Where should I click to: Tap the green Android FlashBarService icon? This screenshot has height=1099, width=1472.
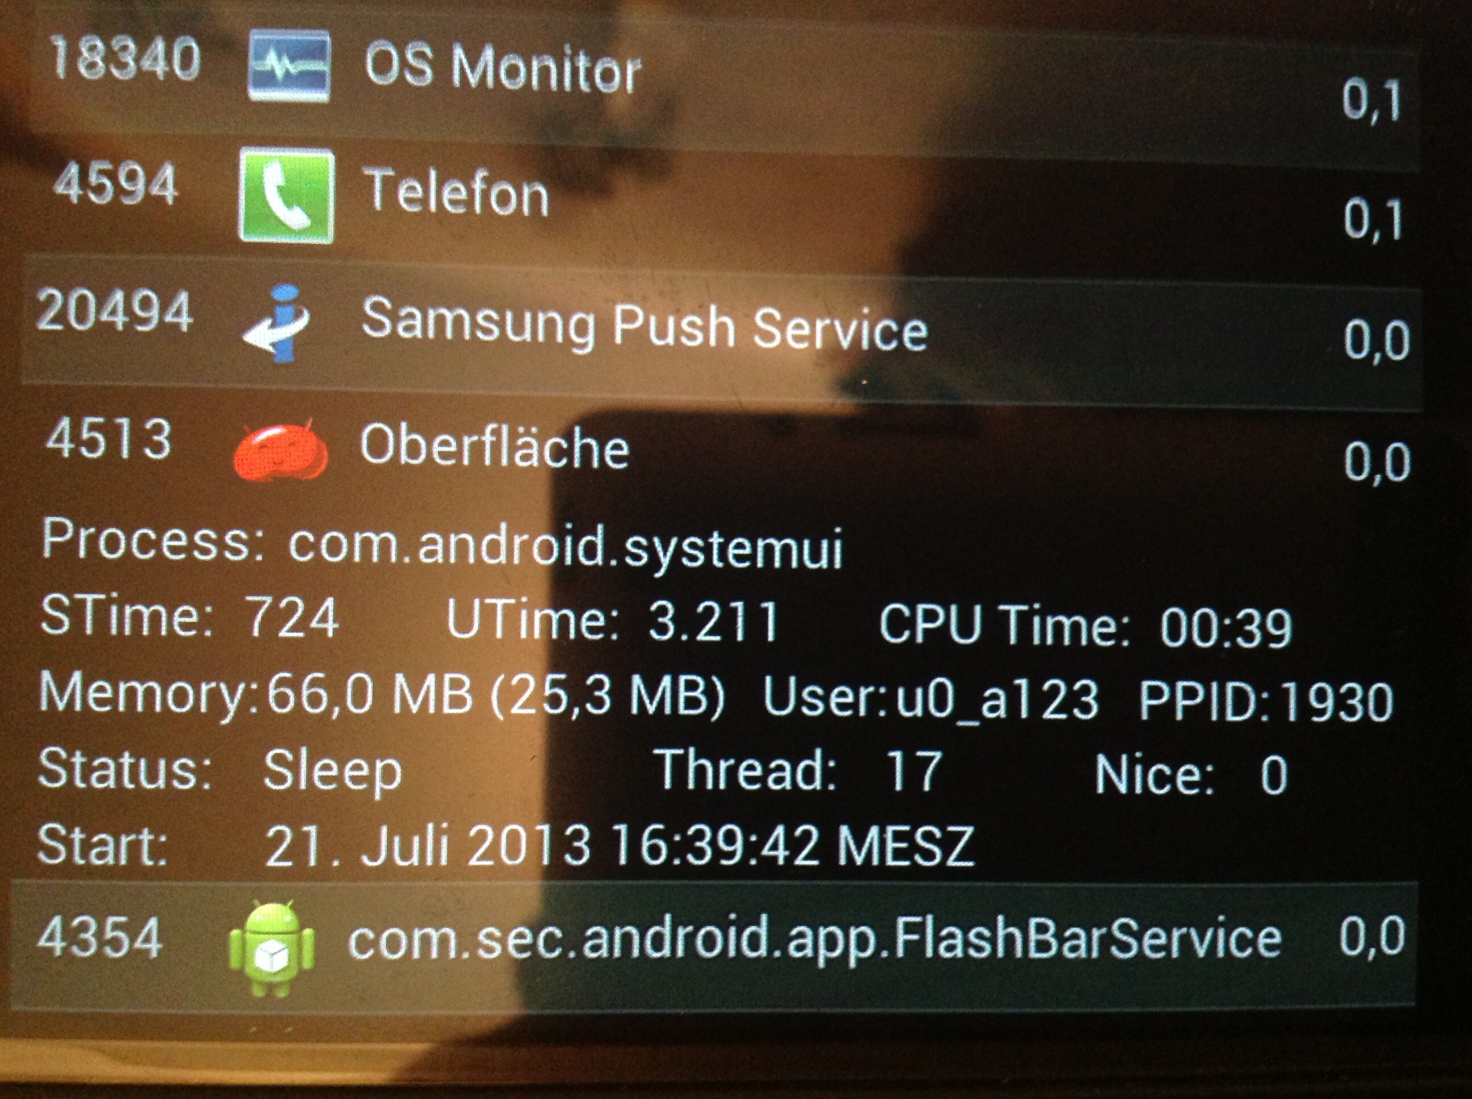[x=271, y=949]
